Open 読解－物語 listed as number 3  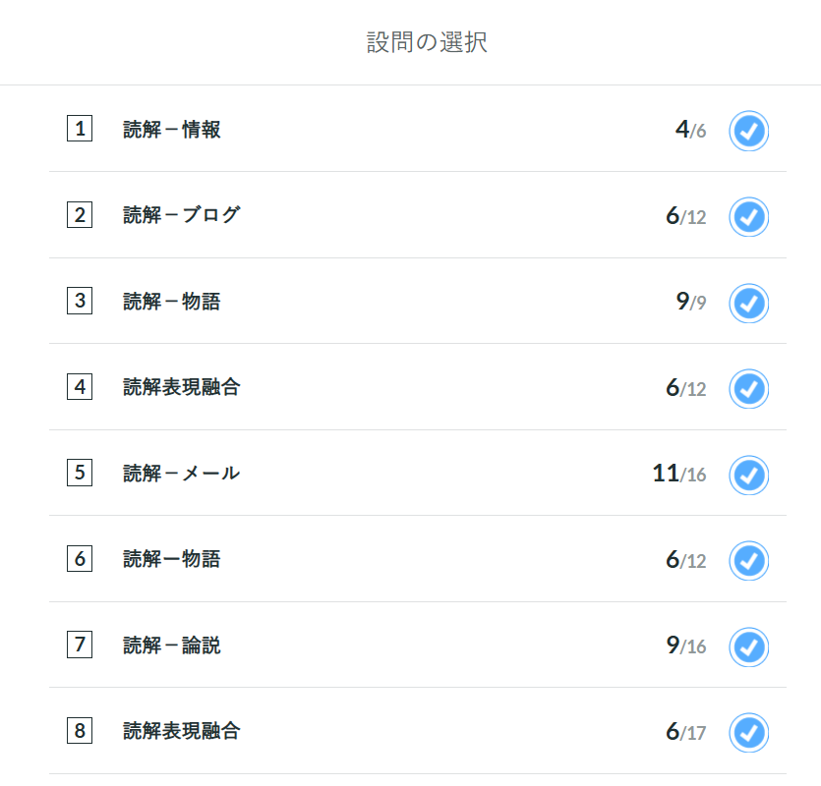[172, 301]
